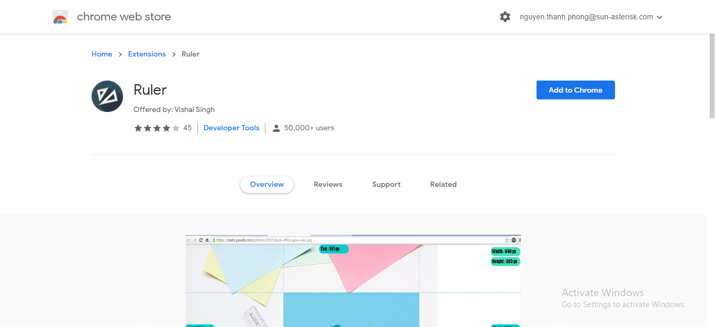Click the extension screenshot preview image
Image resolution: width=715 pixels, height=327 pixels.
(x=353, y=281)
